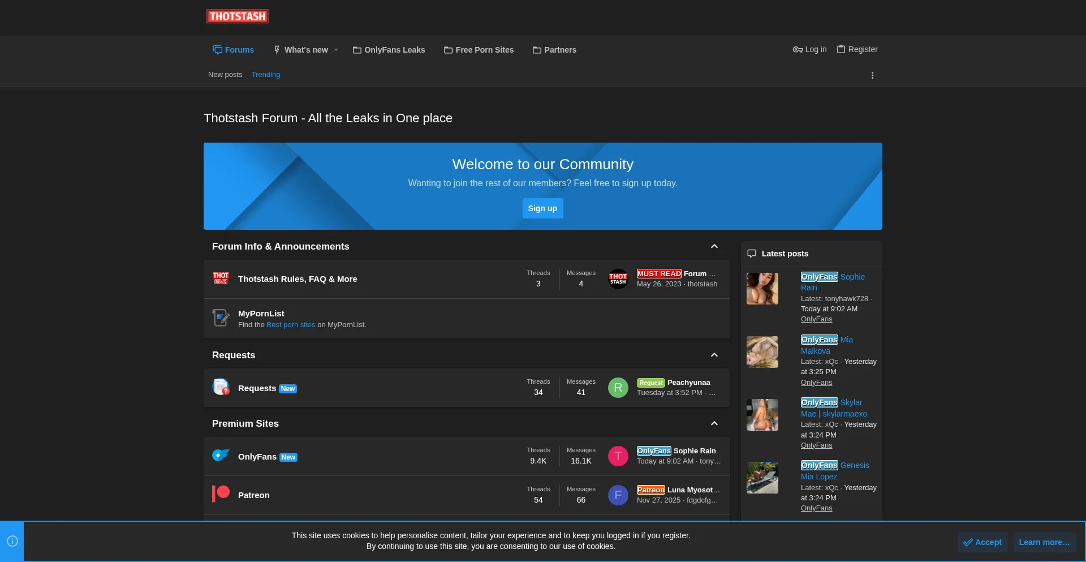Click the Learn more cookie button
The height and width of the screenshot is (562, 1086).
(x=1044, y=542)
